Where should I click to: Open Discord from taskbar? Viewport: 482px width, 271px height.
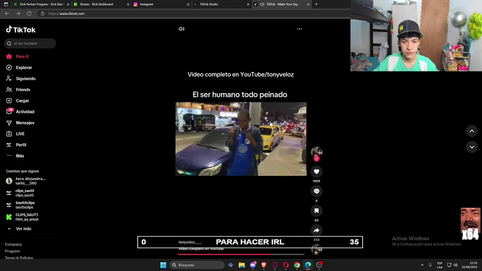[x=253, y=265]
